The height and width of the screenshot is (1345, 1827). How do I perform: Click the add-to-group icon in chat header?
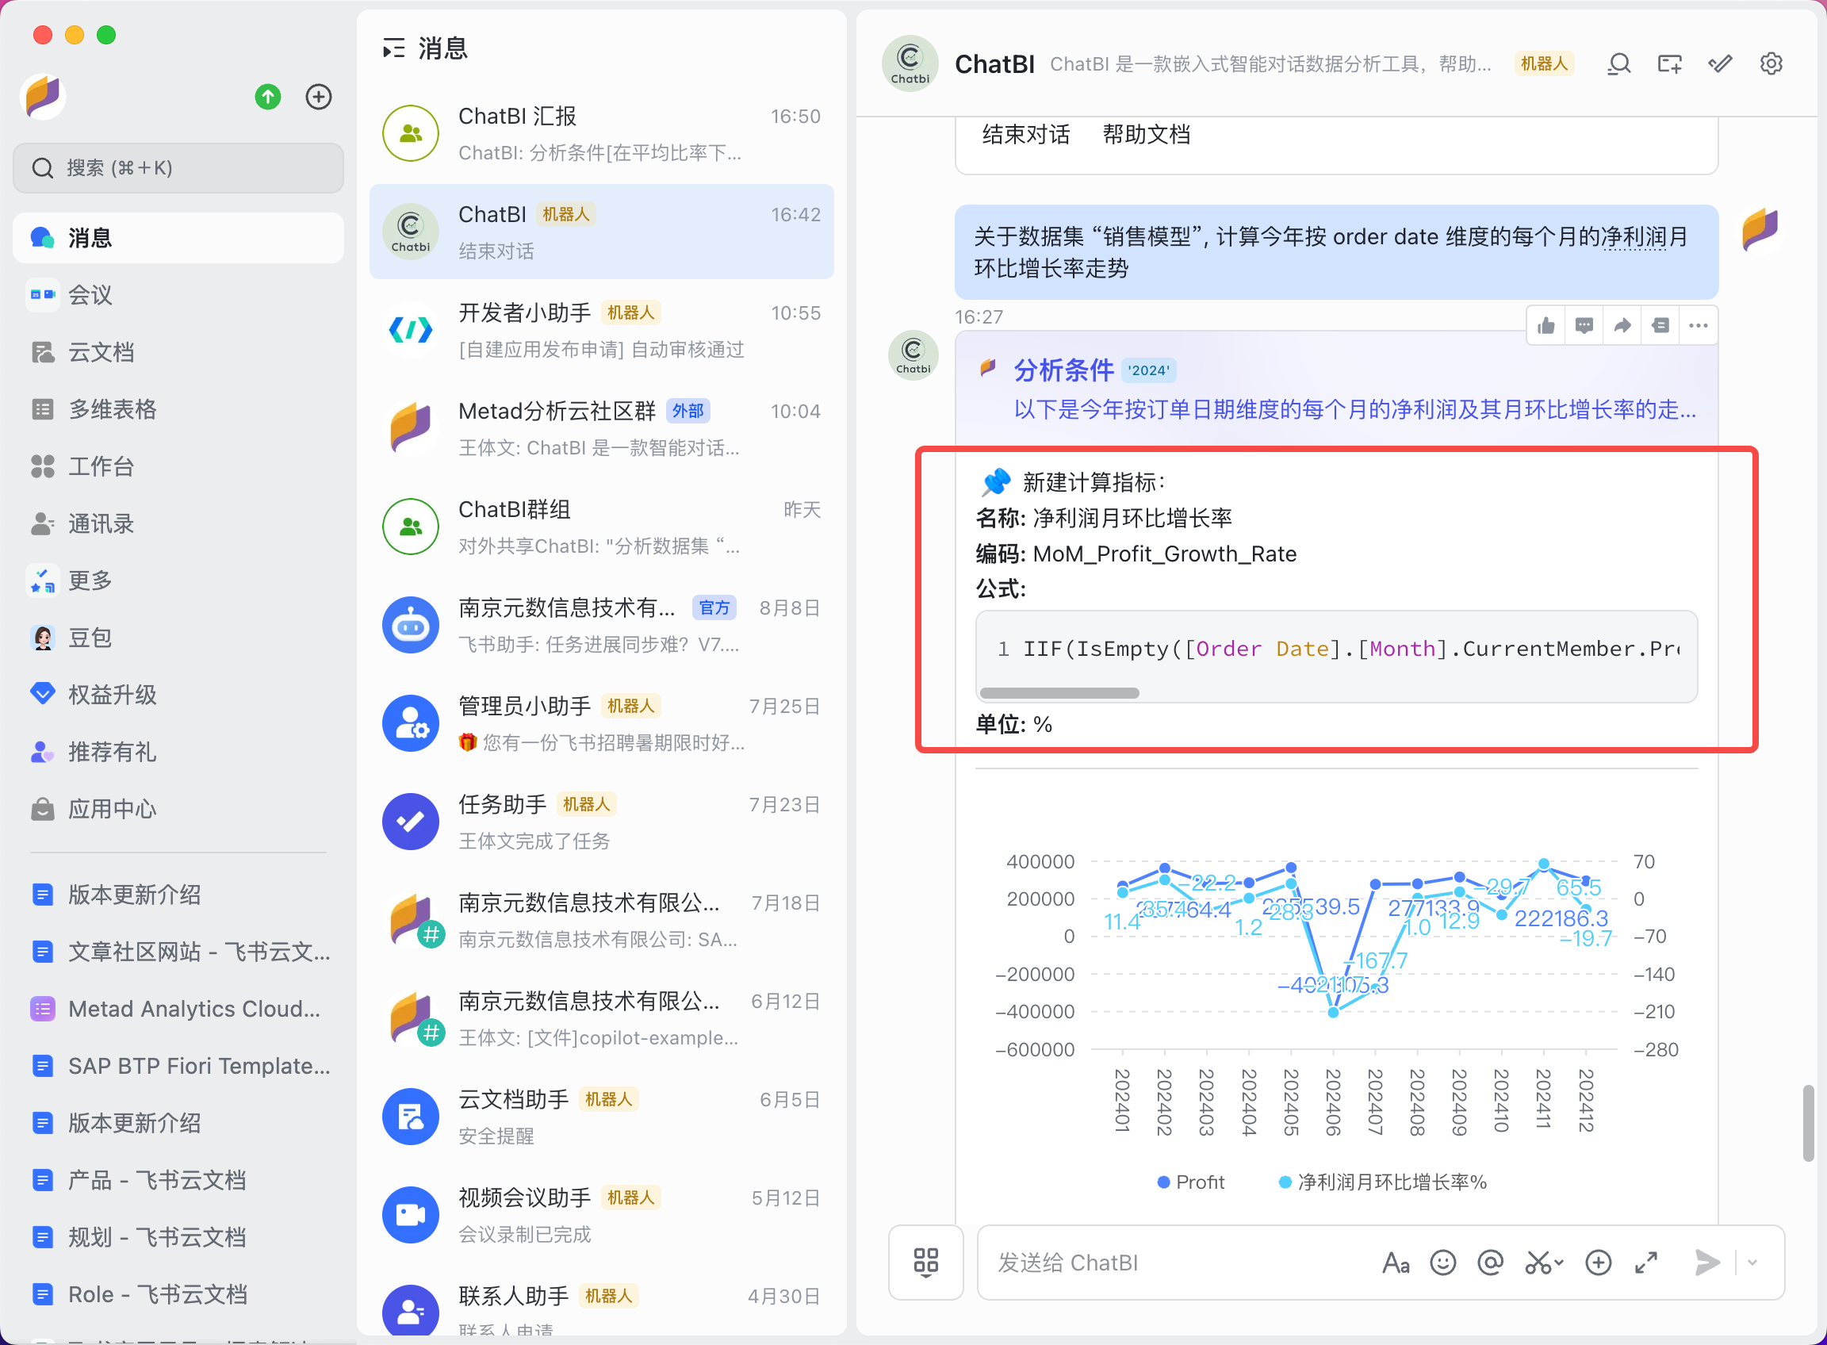pos(1670,63)
